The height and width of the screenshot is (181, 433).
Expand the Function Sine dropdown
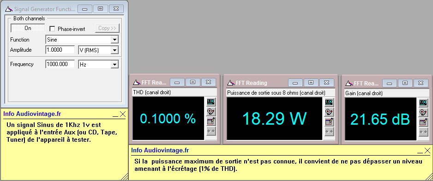tap(114, 40)
